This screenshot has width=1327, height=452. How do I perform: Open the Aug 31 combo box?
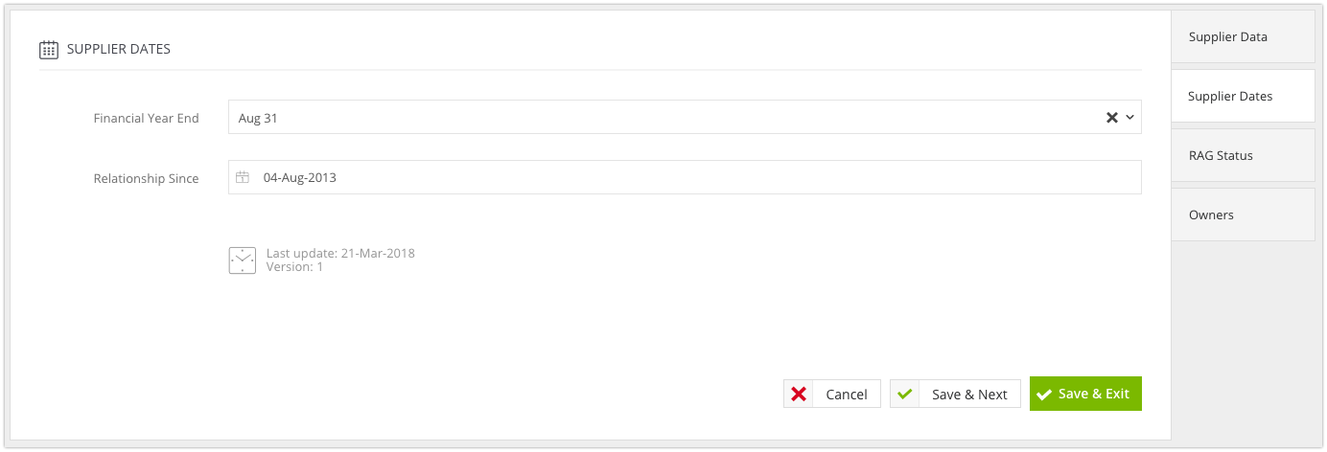coord(685,117)
